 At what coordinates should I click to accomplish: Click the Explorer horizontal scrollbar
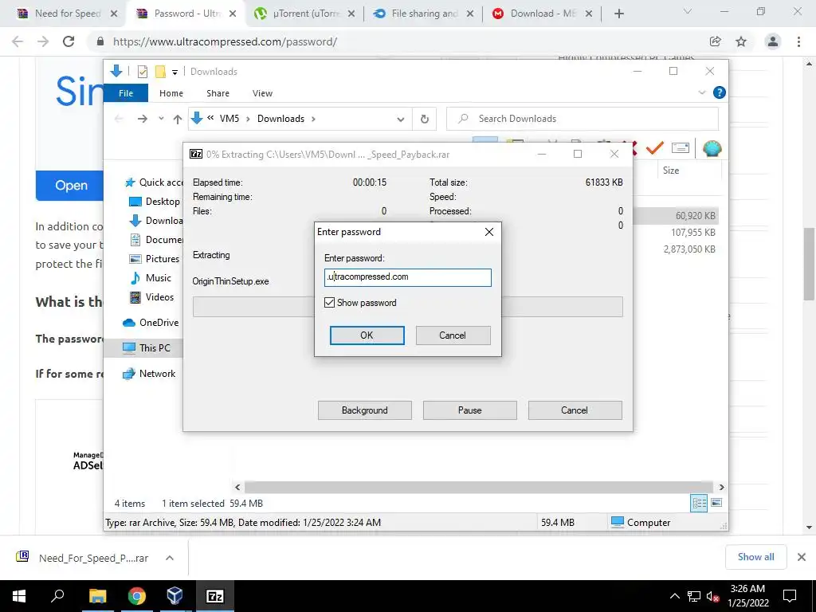tap(478, 487)
